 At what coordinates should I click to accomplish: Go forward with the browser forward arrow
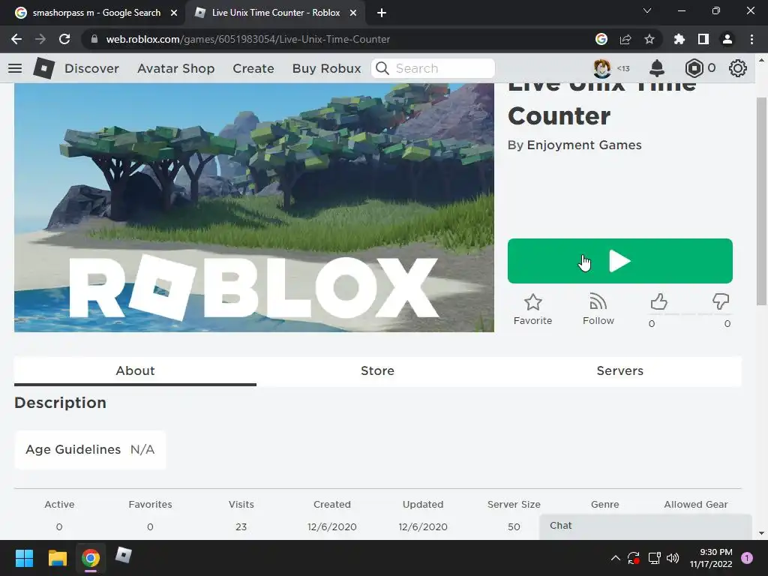coord(40,39)
